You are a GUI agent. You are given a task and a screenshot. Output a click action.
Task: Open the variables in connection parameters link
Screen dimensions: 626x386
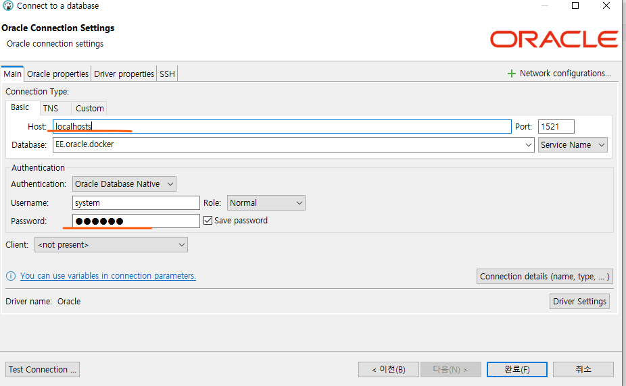coord(107,275)
